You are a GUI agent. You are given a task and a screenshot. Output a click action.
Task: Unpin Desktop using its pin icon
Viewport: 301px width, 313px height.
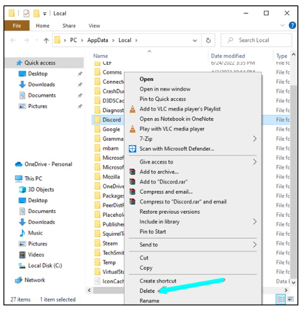pos(80,74)
